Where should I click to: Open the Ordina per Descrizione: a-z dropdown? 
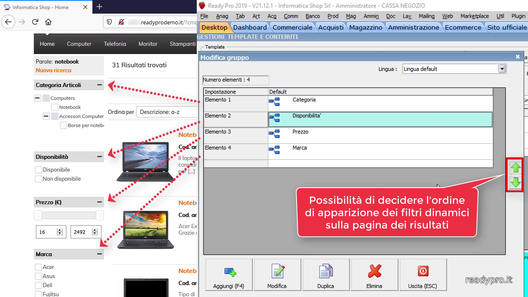point(167,112)
